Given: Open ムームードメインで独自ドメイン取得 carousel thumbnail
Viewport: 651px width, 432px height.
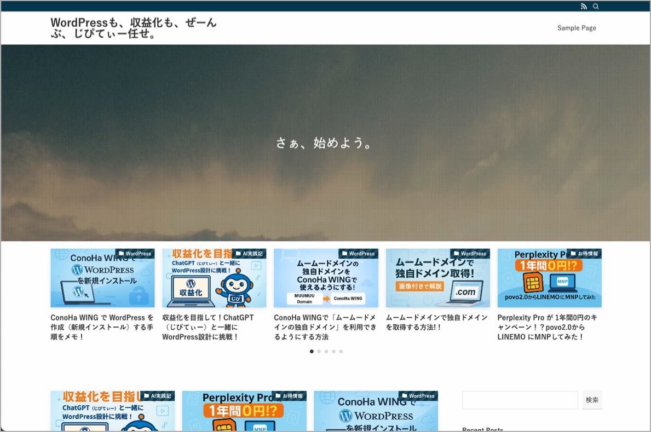Looking at the screenshot, I should click(437, 278).
